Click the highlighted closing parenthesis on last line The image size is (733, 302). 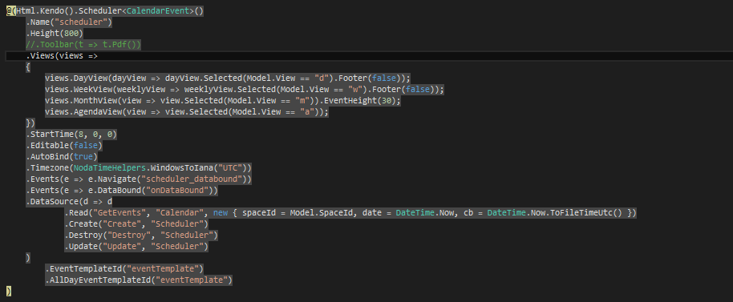8,291
